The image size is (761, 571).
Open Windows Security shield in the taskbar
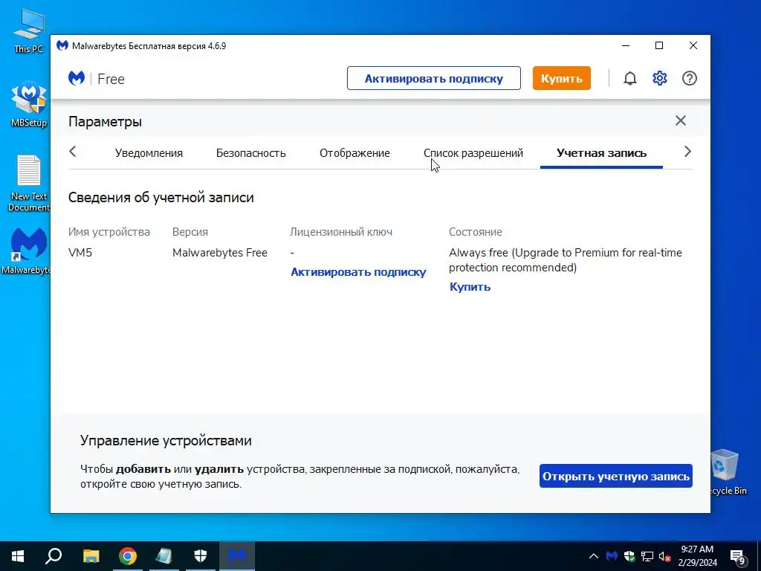201,556
